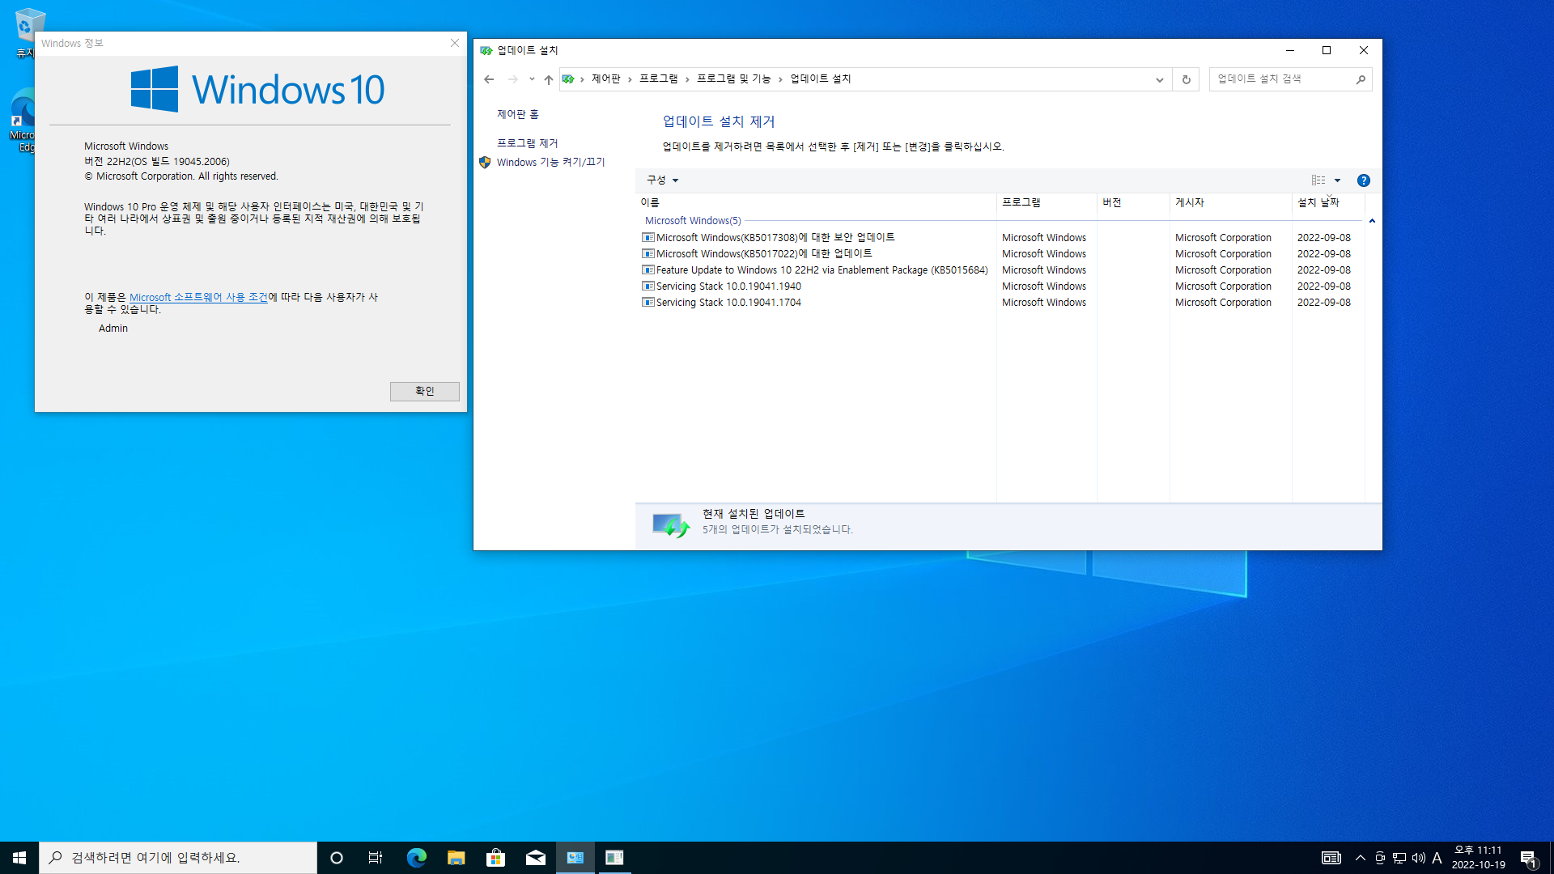Sort by 게시자 column header
The height and width of the screenshot is (874, 1554).
click(x=1230, y=202)
